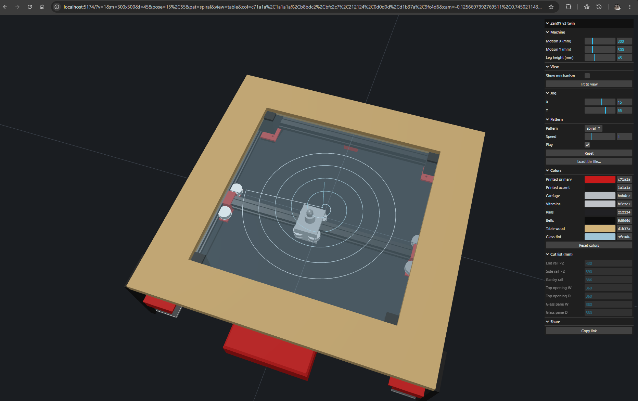Collapse the Colors section
Viewport: 638px width, 401px height.
[x=589, y=170]
